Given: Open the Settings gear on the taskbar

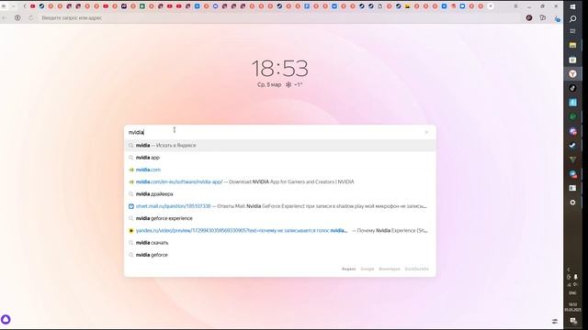Looking at the screenshot, I should pos(572,203).
